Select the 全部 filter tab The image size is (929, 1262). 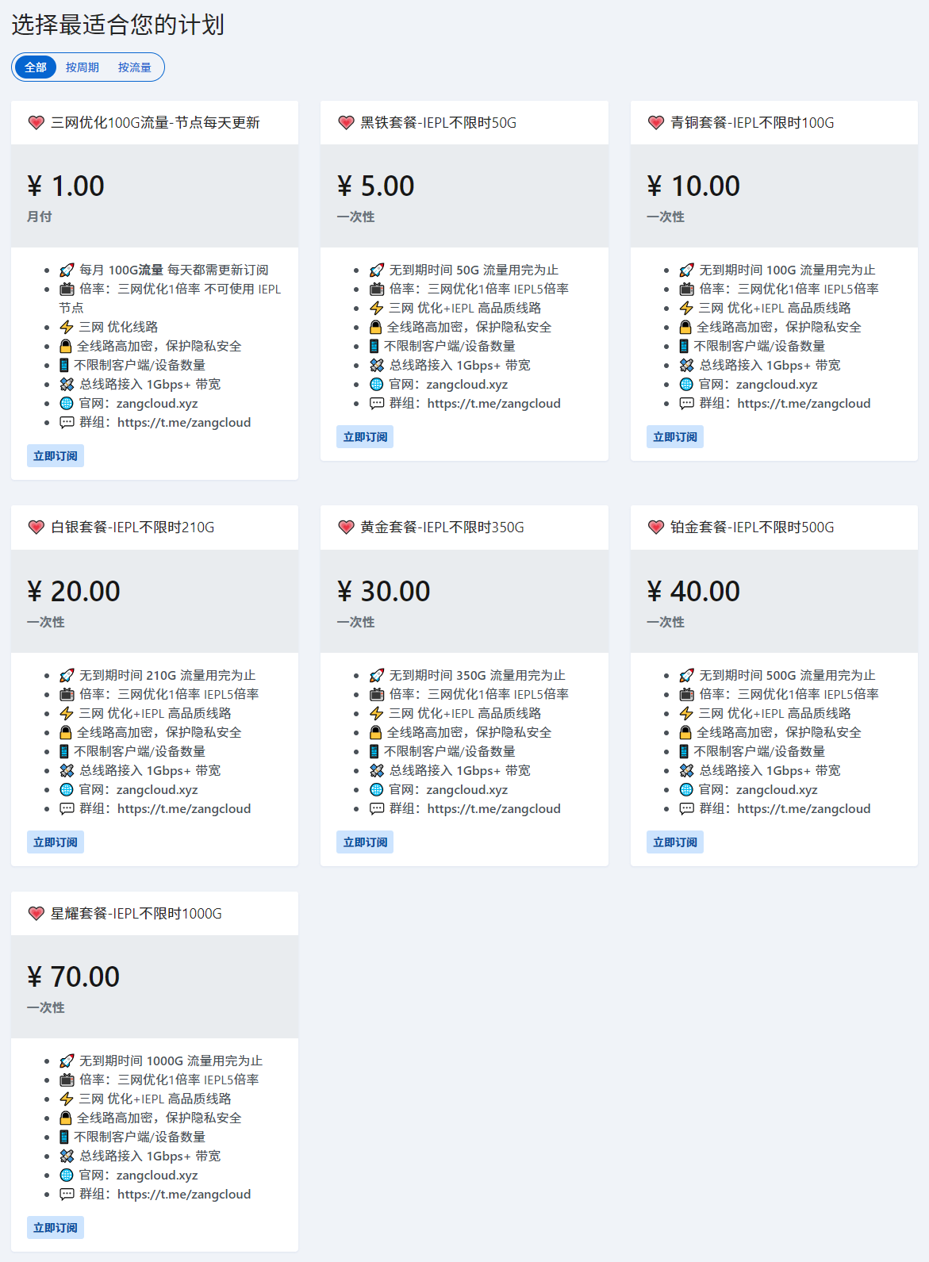point(36,67)
